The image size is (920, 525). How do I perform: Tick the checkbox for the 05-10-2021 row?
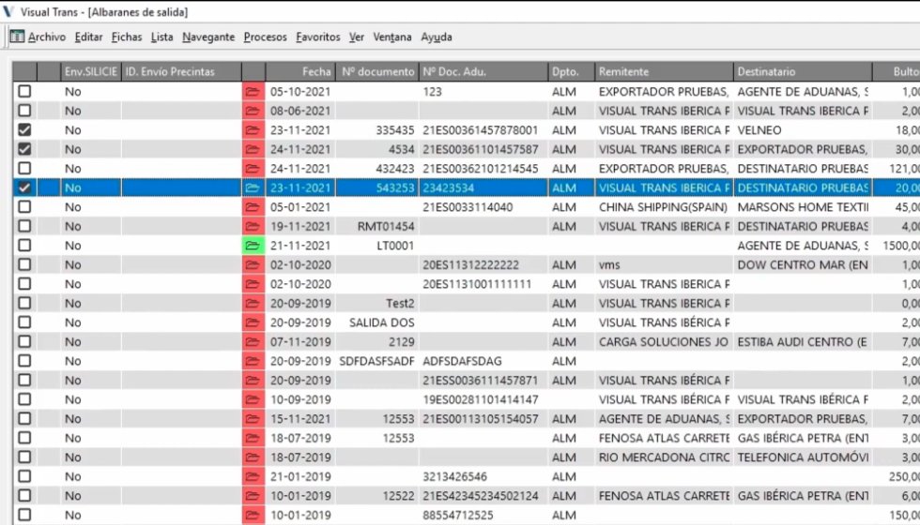(x=24, y=92)
